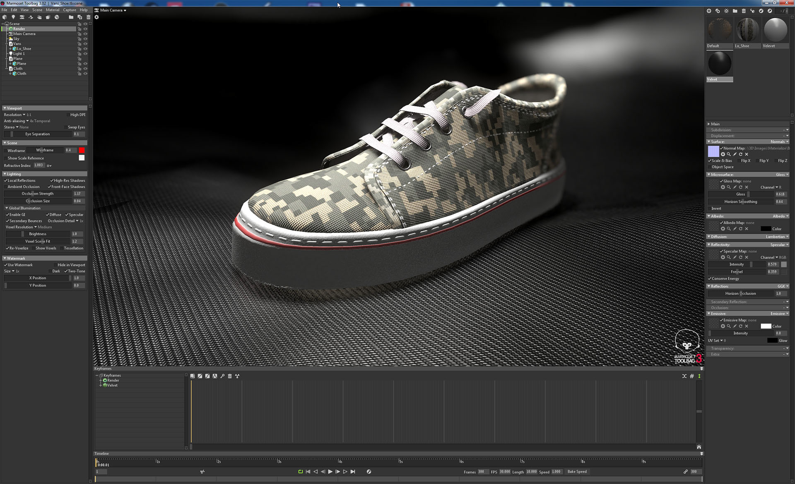Open the Capture menu
Viewport: 795px width, 484px height.
[69, 10]
